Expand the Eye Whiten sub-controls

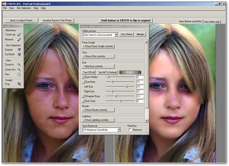pos(83,77)
